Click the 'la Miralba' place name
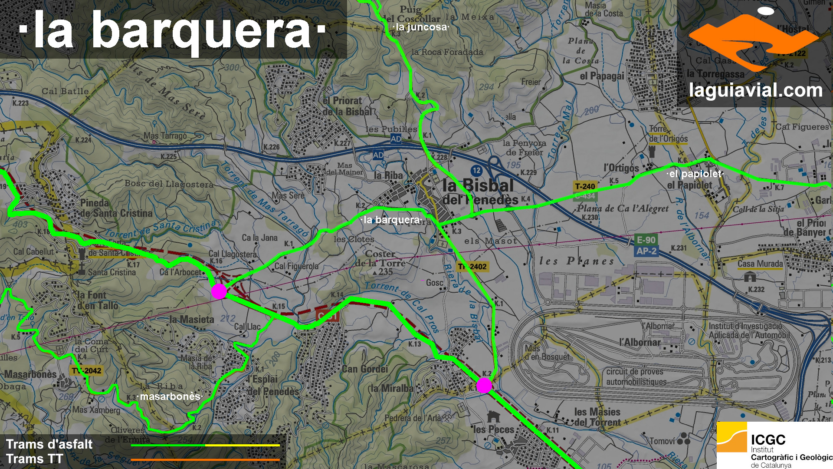The width and height of the screenshot is (833, 469). coord(391,388)
